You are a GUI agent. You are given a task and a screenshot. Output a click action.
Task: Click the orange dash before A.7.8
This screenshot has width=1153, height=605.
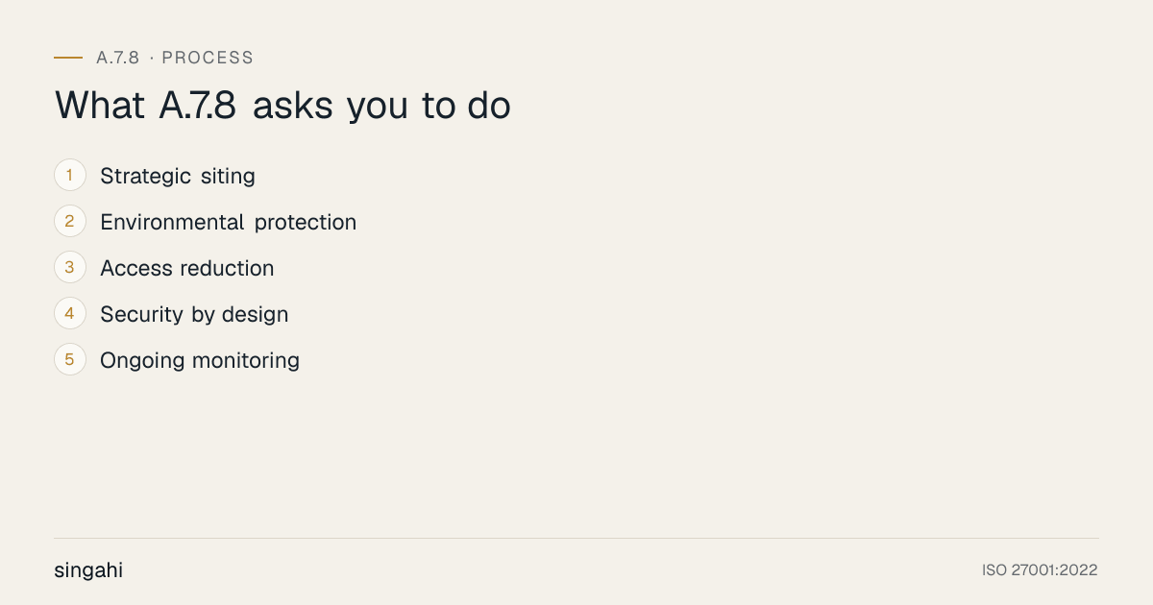tap(68, 58)
